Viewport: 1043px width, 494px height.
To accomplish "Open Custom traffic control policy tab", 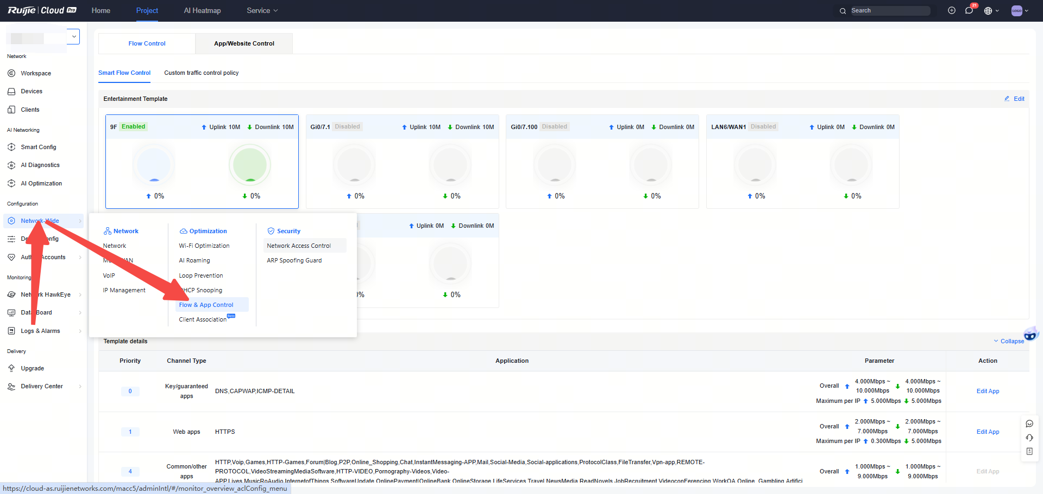I will point(202,73).
